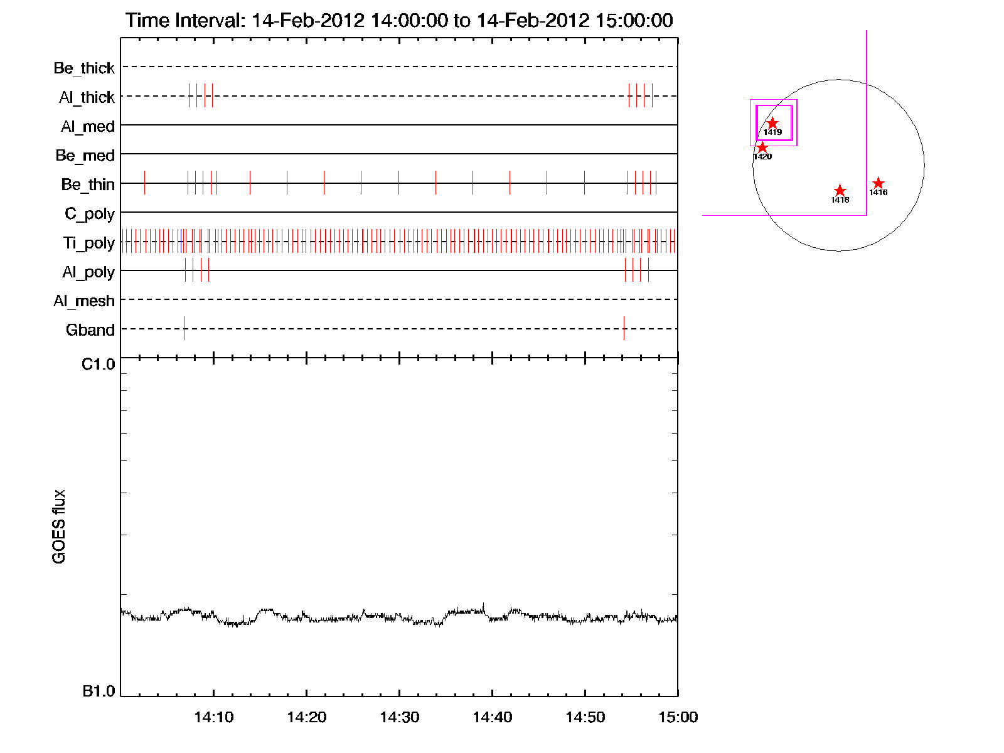The width and height of the screenshot is (1004, 753).
Task: Select the red star above label 1416
Action: (878, 183)
